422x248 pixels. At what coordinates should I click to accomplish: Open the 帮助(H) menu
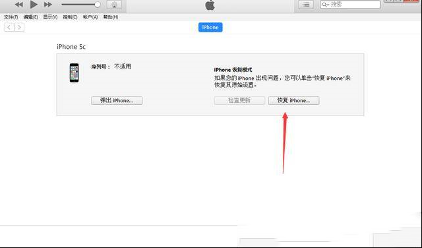pos(111,17)
